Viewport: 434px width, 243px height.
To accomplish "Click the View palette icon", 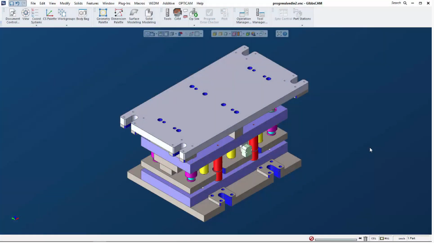I will click(x=26, y=14).
